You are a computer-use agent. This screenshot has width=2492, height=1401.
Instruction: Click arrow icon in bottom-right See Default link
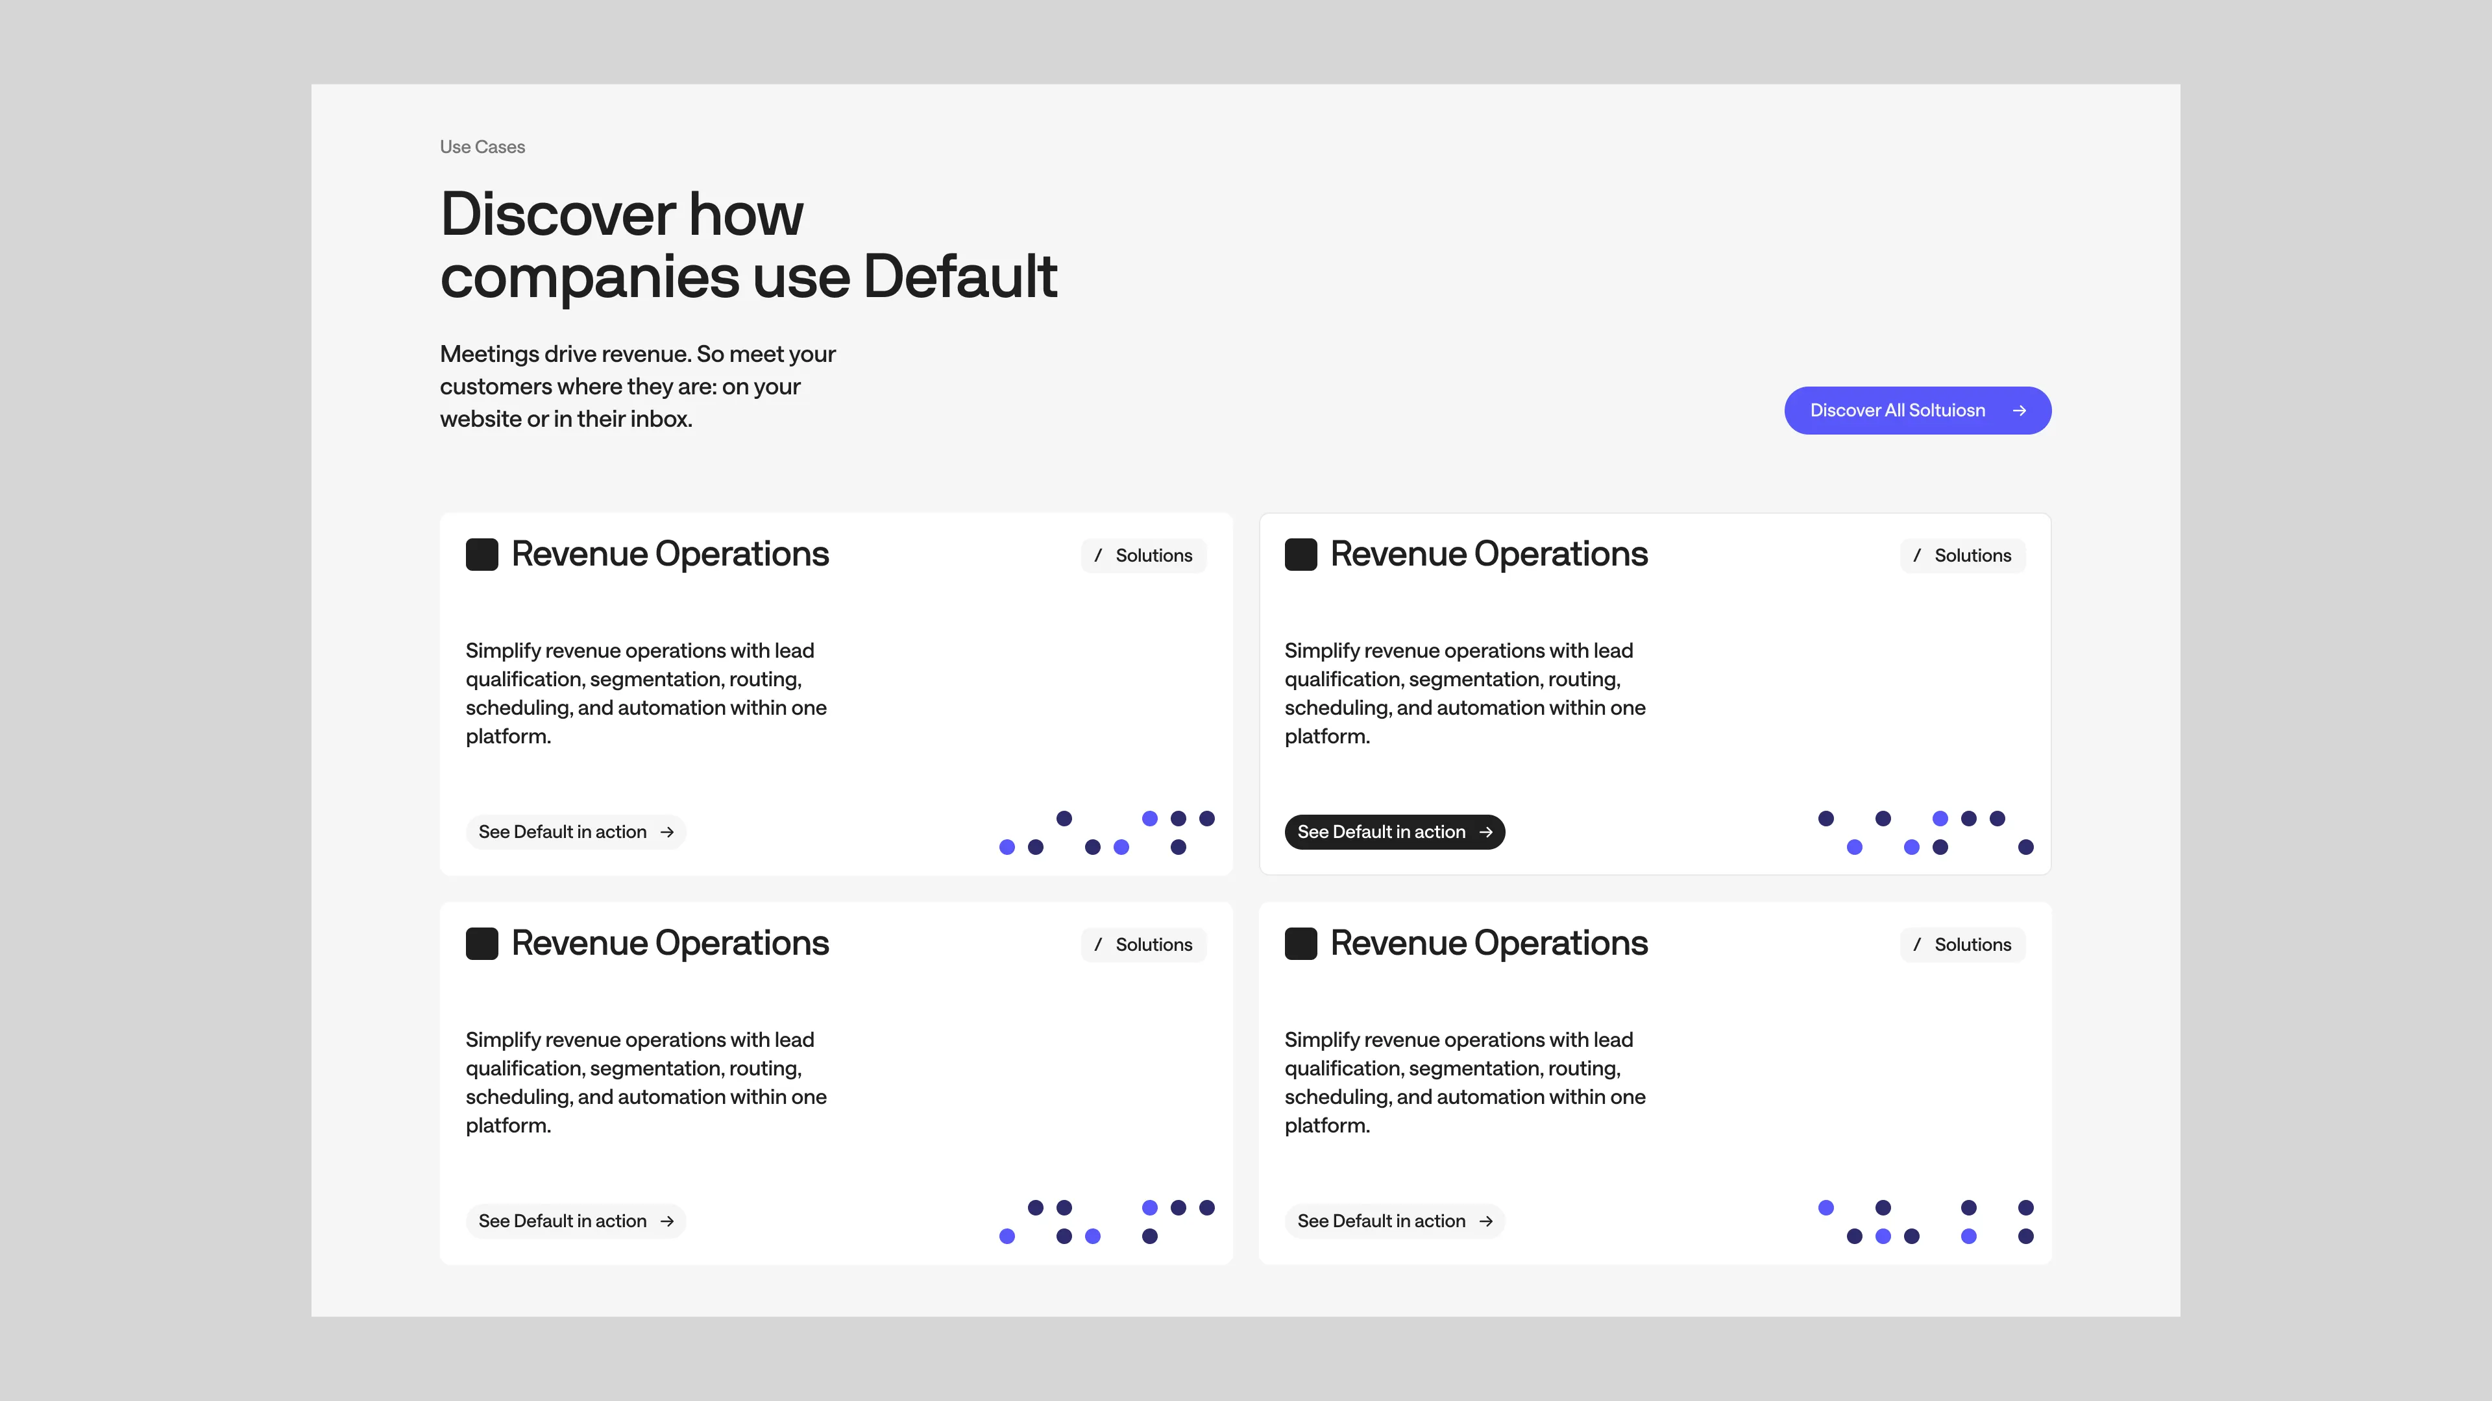coord(1486,1221)
